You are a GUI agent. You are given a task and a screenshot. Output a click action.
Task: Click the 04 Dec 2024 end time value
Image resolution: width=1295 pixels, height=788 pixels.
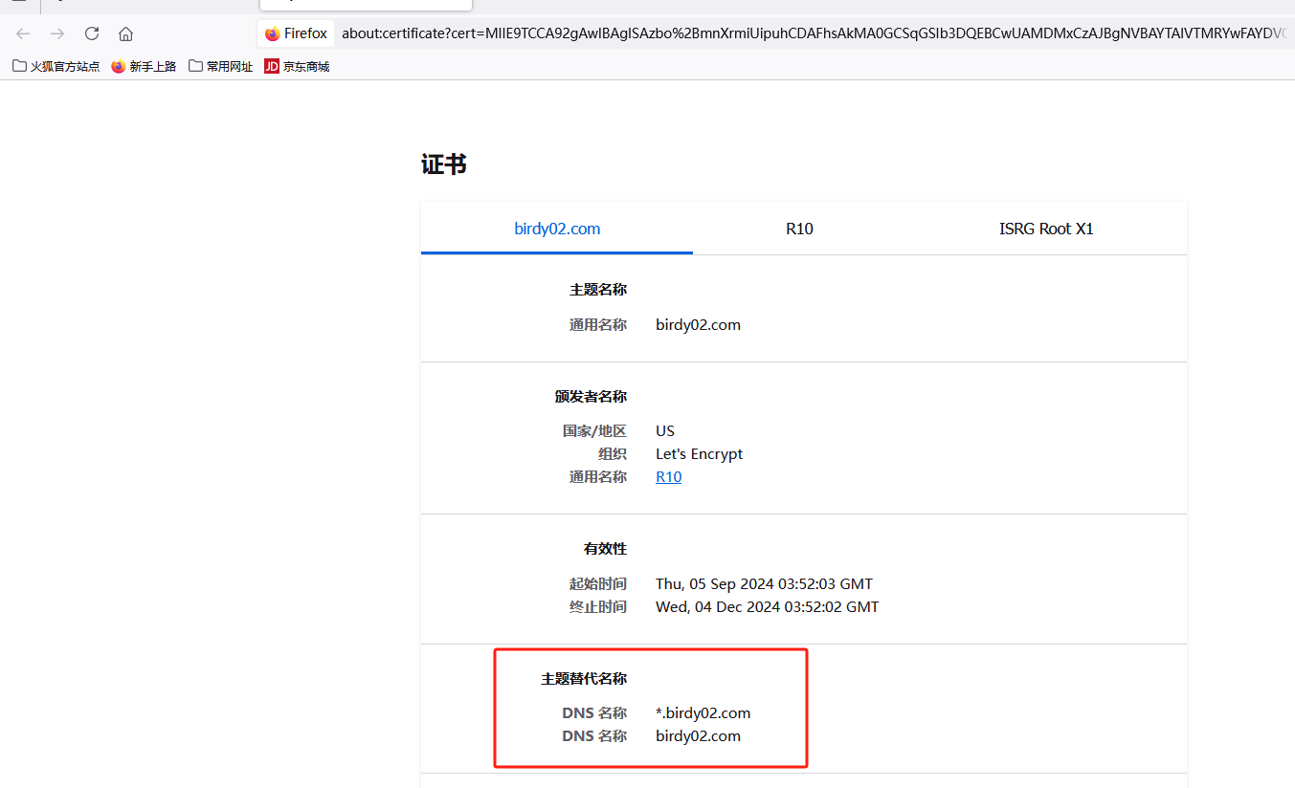(767, 607)
